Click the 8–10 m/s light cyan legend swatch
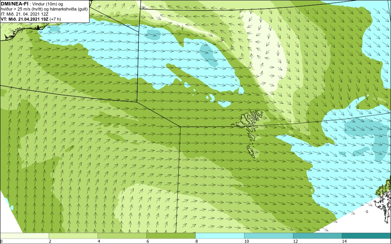Image resolution: width=391 pixels, height=244 pixels. [220, 236]
